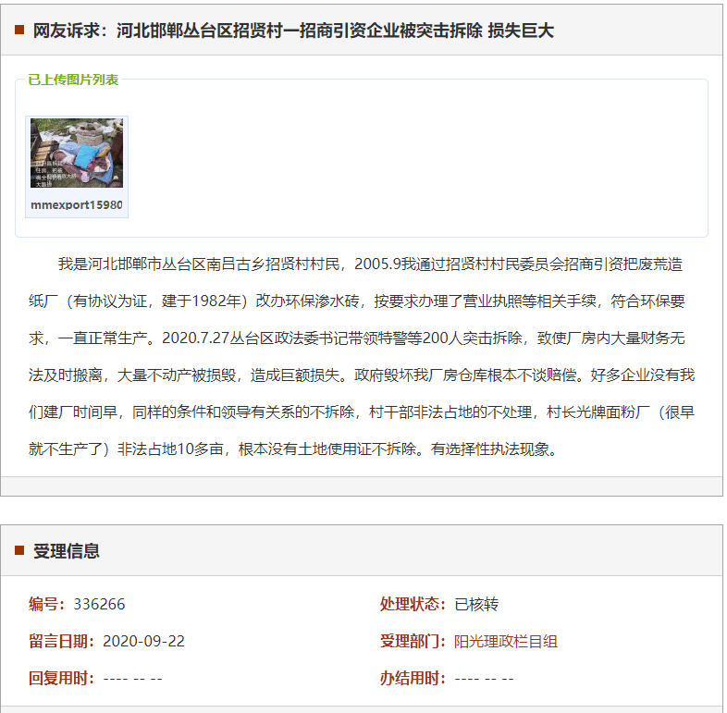Open the uploaded mmexport photo thumbnail
Viewport: 727px width, 713px height.
(x=77, y=153)
